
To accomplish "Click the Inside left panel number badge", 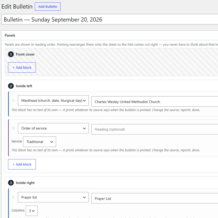I will click(x=11, y=86).
